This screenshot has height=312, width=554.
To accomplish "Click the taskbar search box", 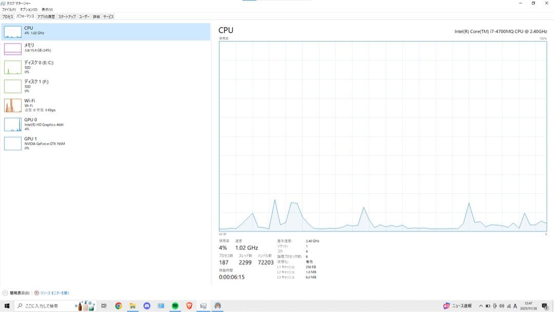I will click(46, 306).
